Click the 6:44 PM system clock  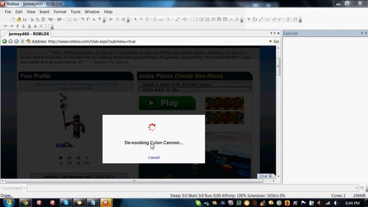(x=352, y=203)
